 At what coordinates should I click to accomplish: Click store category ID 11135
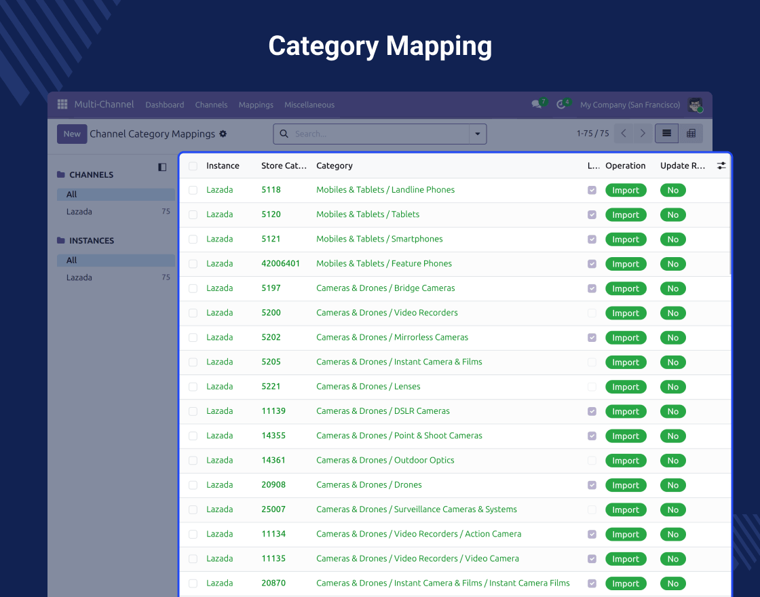pyautogui.click(x=273, y=559)
